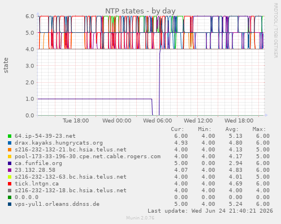Select the legend label s216-232-132-18.bc.hsia.telus.net
Screen dimensions: 281x224
pos(71,191)
